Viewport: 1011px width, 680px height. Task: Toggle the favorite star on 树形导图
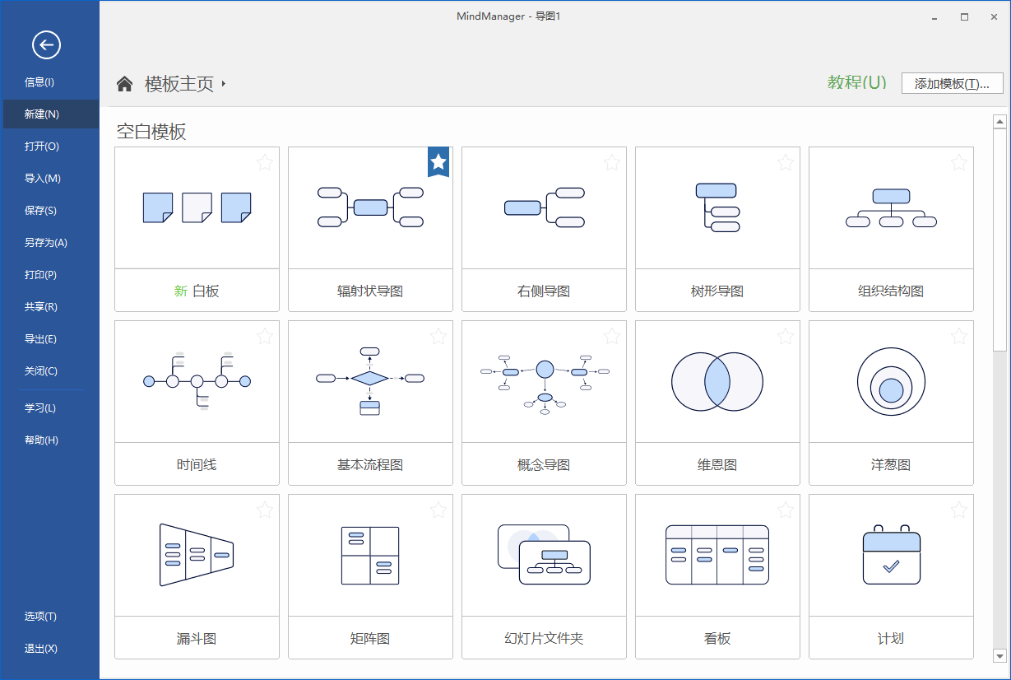click(x=786, y=162)
